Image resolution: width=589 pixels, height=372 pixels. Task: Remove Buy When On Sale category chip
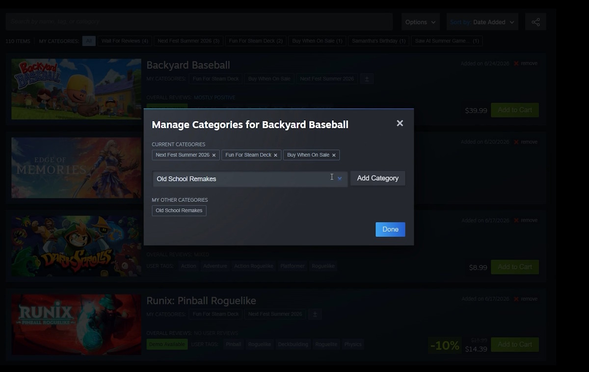[x=334, y=155]
